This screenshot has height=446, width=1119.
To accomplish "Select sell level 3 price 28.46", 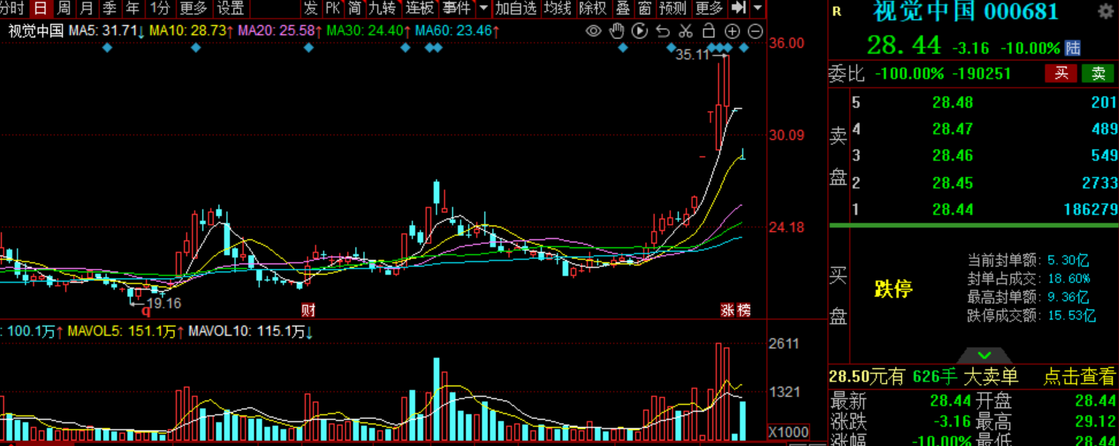I will pyautogui.click(x=952, y=156).
